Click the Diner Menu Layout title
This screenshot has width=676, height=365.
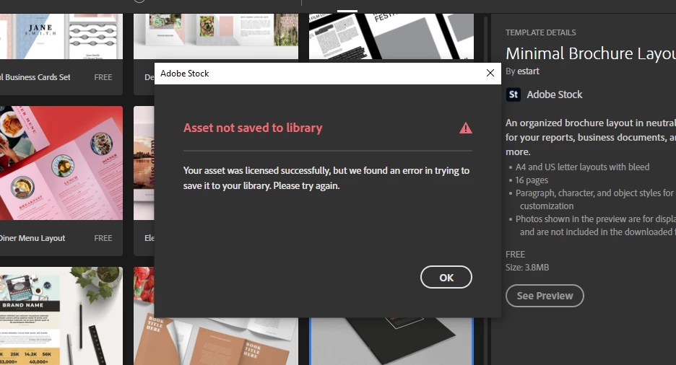click(32, 238)
